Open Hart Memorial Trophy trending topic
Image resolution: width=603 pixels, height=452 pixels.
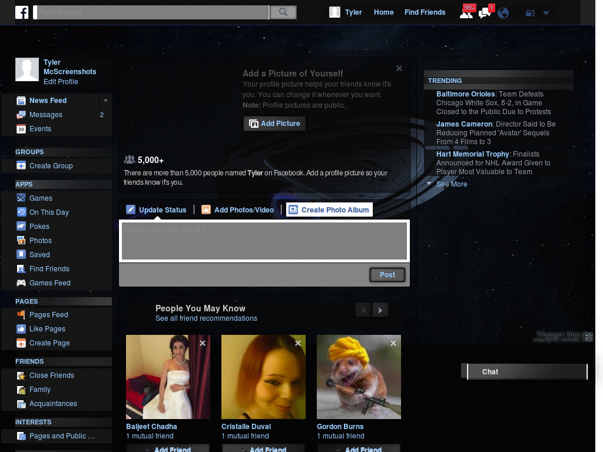coord(473,154)
